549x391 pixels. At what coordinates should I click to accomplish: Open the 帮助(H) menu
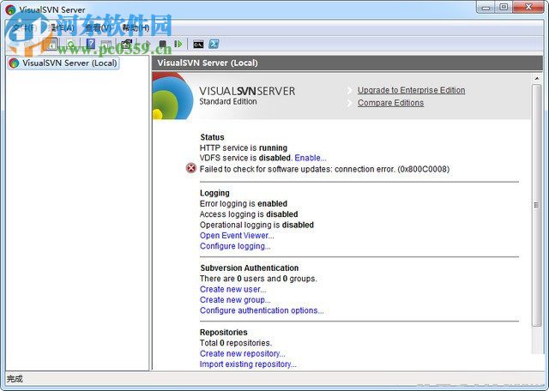pyautogui.click(x=136, y=28)
